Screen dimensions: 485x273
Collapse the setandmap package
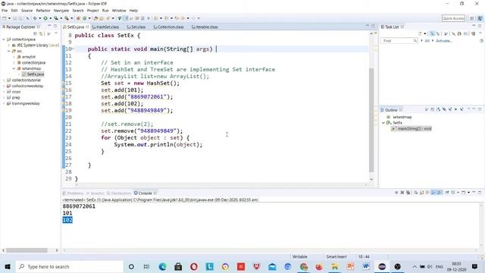tap(14, 68)
